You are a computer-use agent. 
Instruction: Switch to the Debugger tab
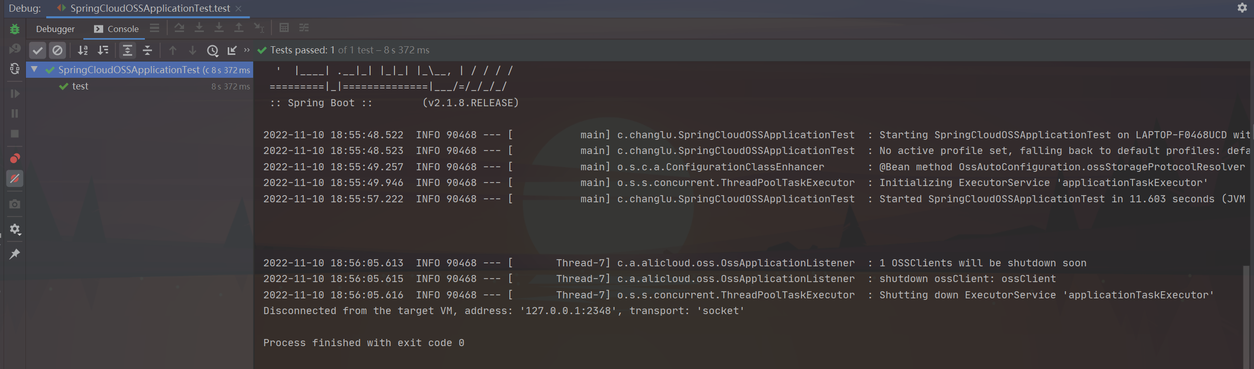(x=55, y=29)
